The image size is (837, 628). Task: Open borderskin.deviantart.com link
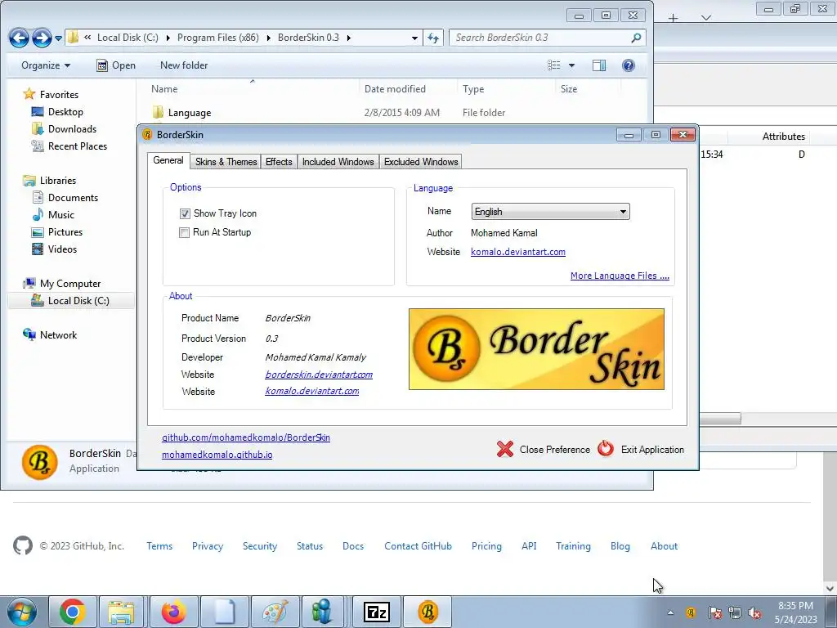[319, 375]
